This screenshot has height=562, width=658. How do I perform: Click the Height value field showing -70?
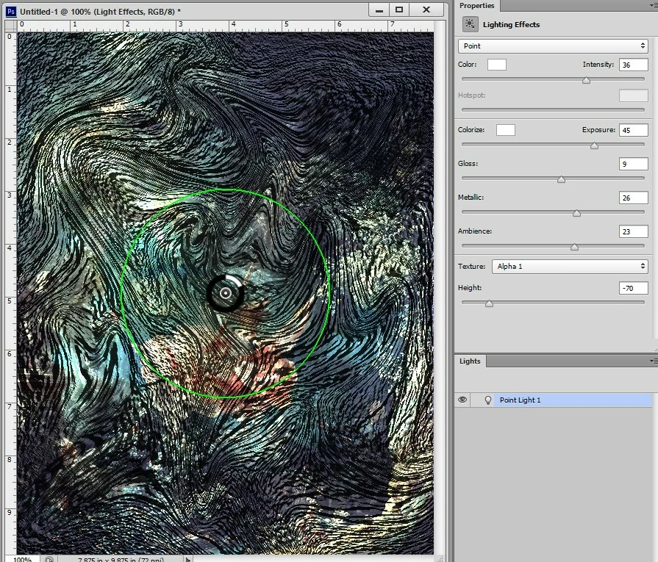tap(633, 288)
